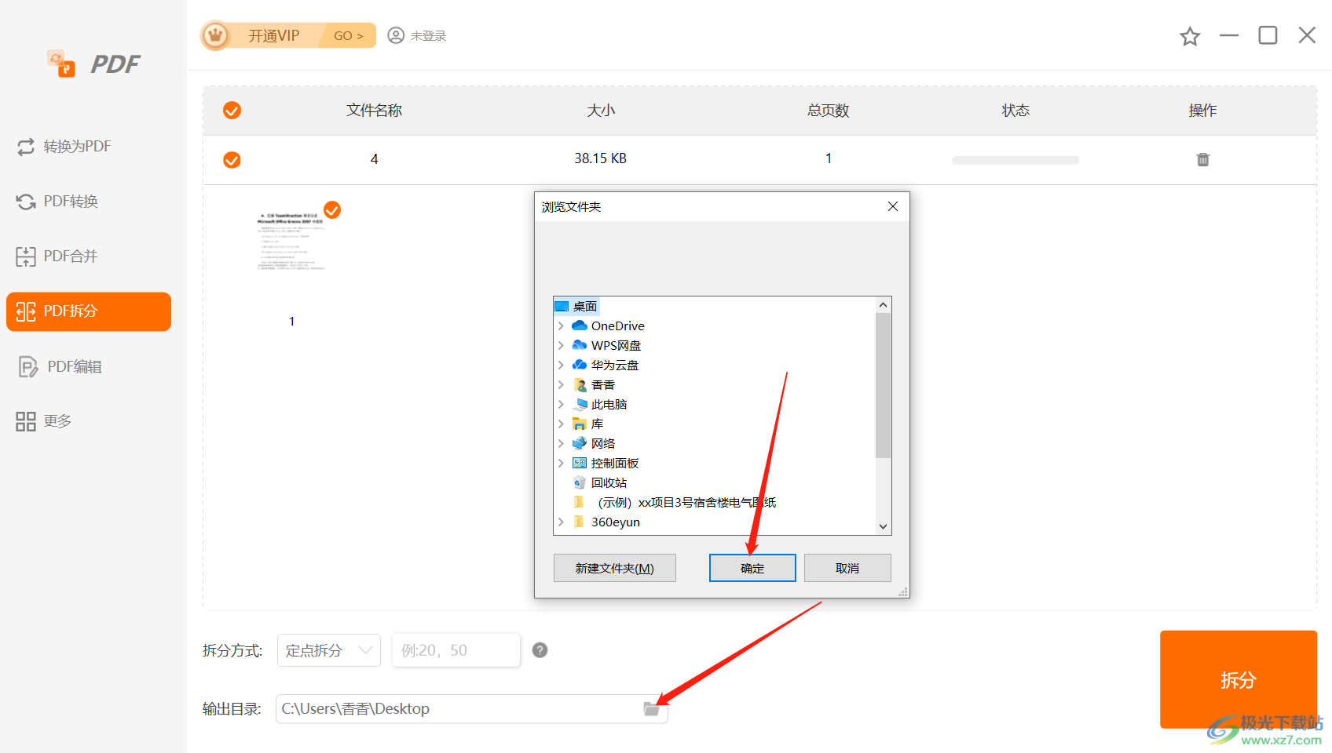Click the WPS网盘 cloud icon
Image resolution: width=1332 pixels, height=753 pixels.
[x=580, y=345]
